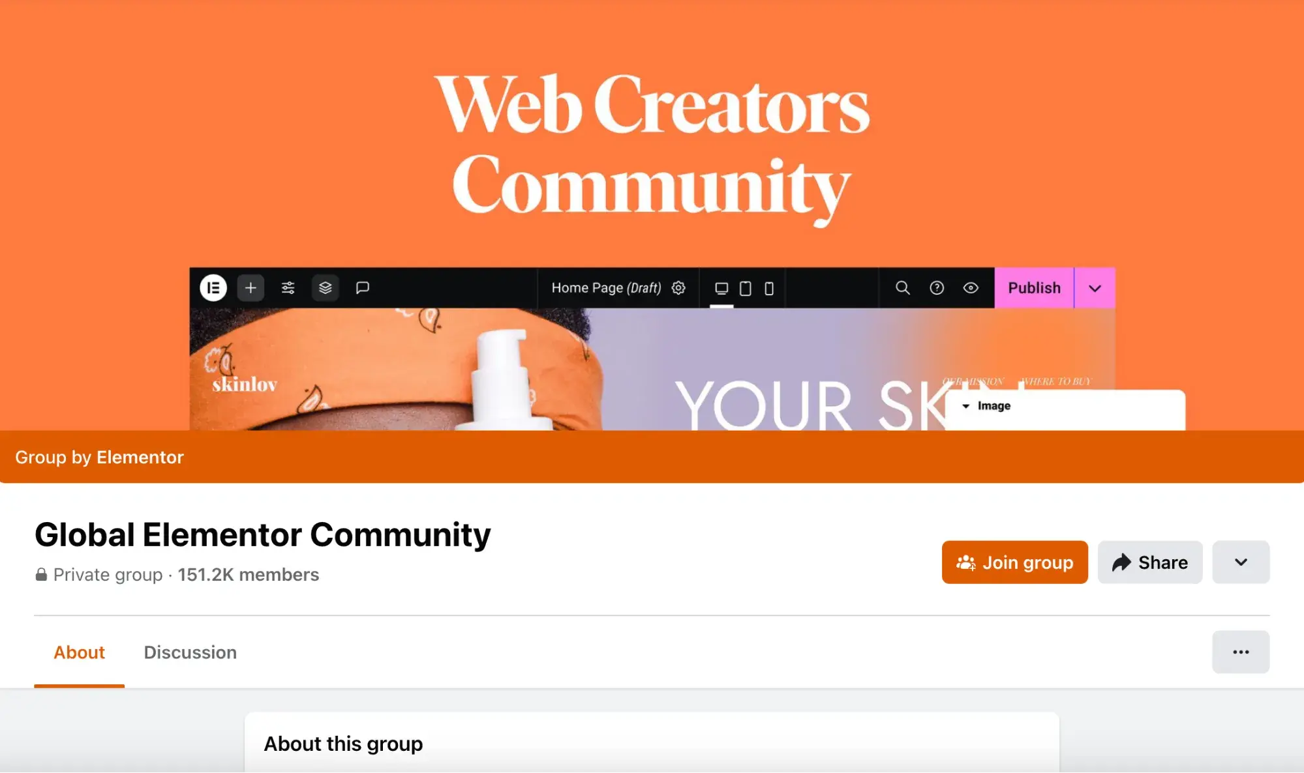Toggle the Preview eye icon

971,287
